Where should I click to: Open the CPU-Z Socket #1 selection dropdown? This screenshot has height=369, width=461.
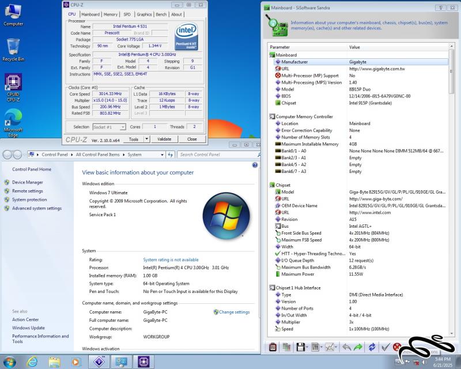coord(109,127)
